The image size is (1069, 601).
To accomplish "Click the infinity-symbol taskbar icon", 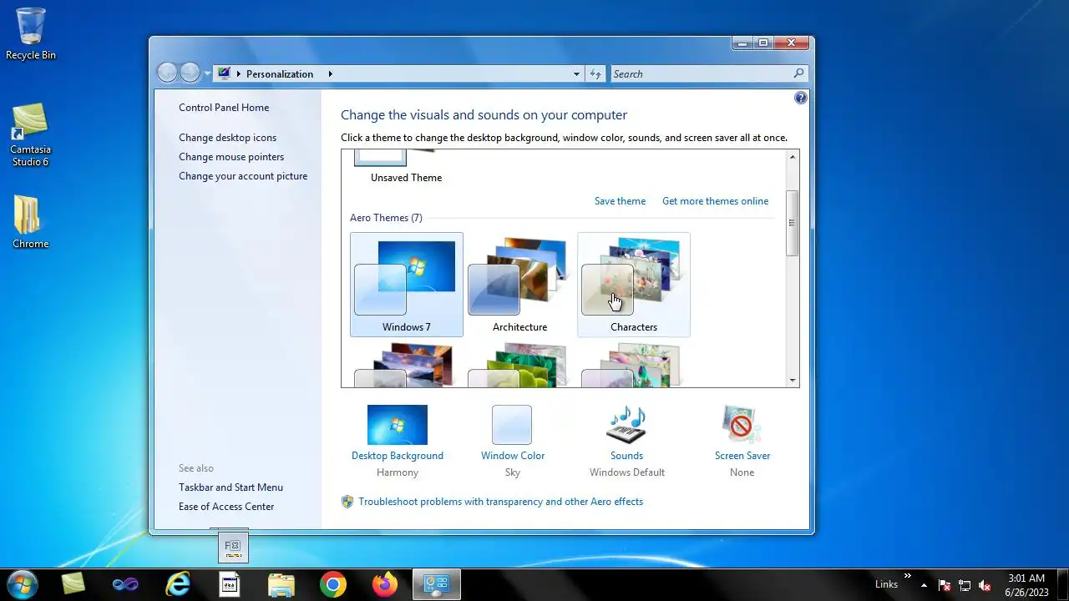I will 125,584.
